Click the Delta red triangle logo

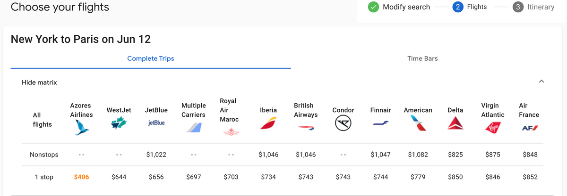[x=455, y=123]
